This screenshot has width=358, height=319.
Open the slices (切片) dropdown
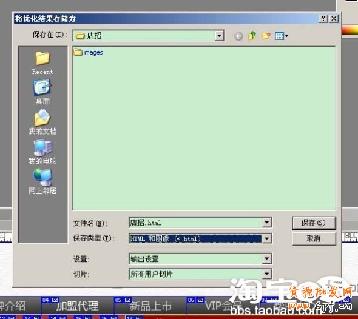pos(266,274)
